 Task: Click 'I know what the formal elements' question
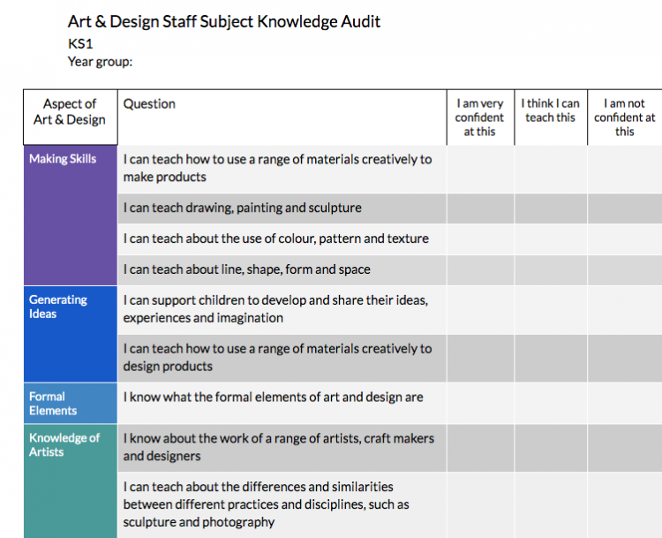(x=282, y=404)
